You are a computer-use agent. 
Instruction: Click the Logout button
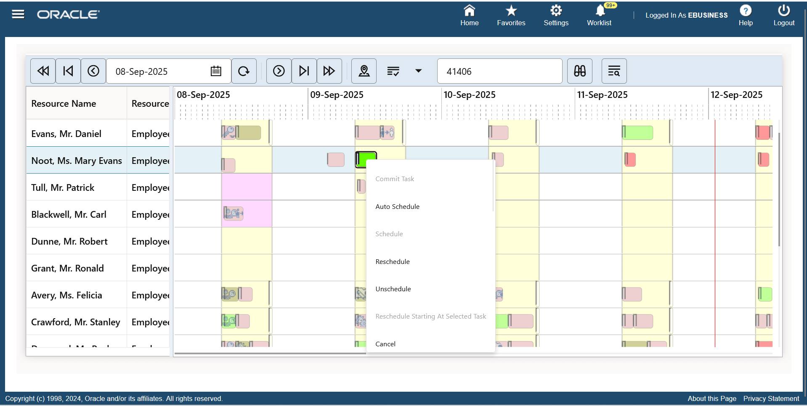coord(783,15)
